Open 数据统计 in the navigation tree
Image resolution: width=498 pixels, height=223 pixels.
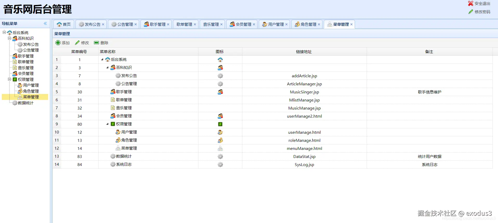click(x=26, y=103)
